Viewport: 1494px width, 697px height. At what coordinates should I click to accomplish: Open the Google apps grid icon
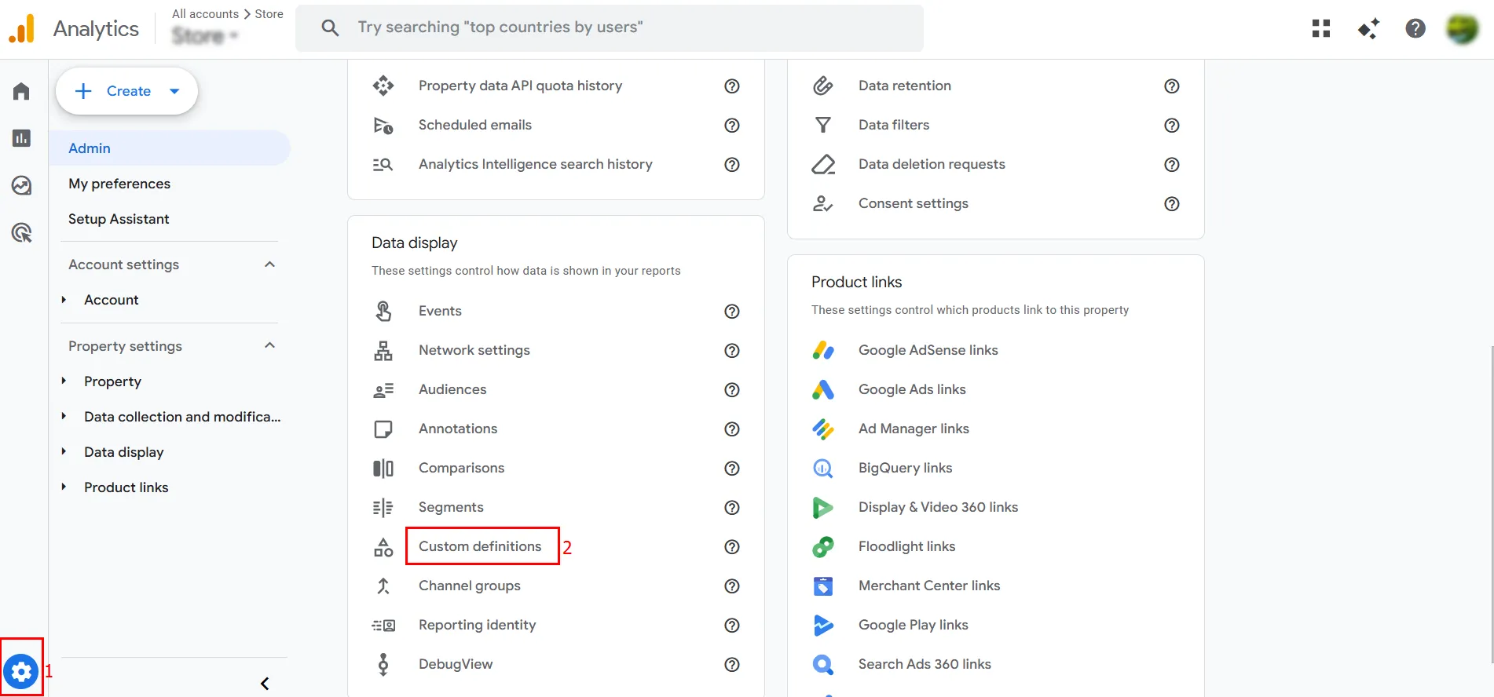pos(1321,29)
